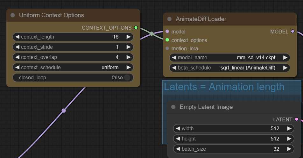This screenshot has height=158, width=303.
Task: Click the model input socket
Action: click(x=167, y=31)
